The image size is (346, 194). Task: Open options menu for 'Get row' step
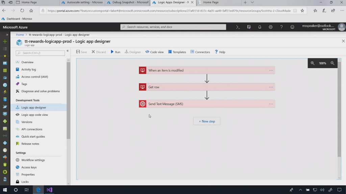(271, 87)
